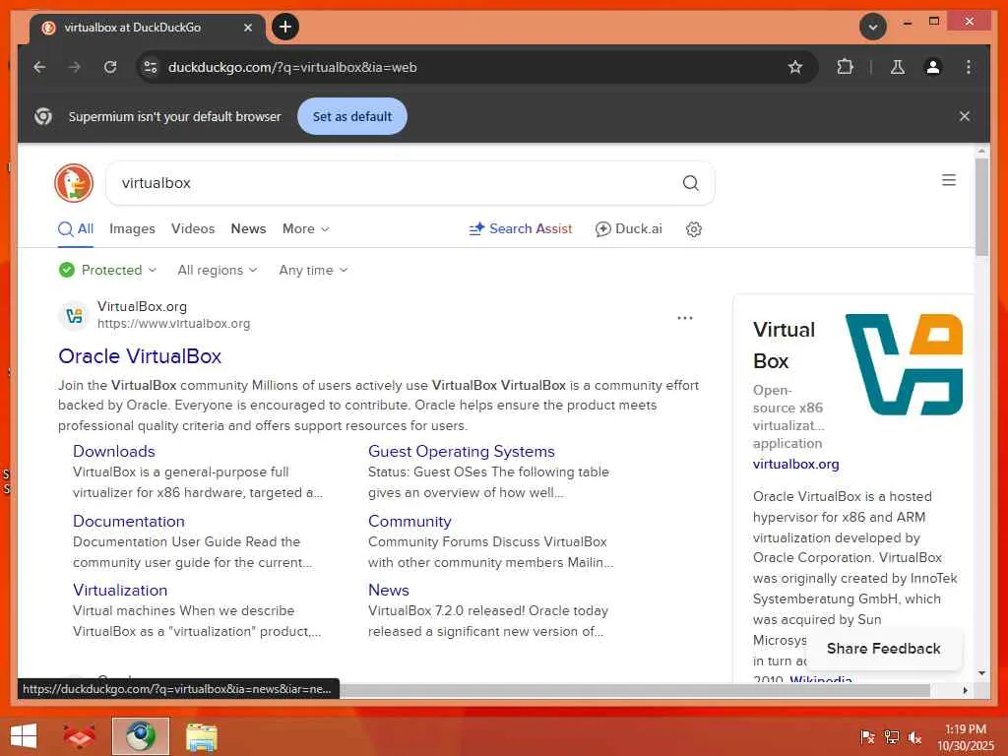This screenshot has height=756, width=1008.
Task: Click the forward navigation arrow
Action: tap(75, 67)
